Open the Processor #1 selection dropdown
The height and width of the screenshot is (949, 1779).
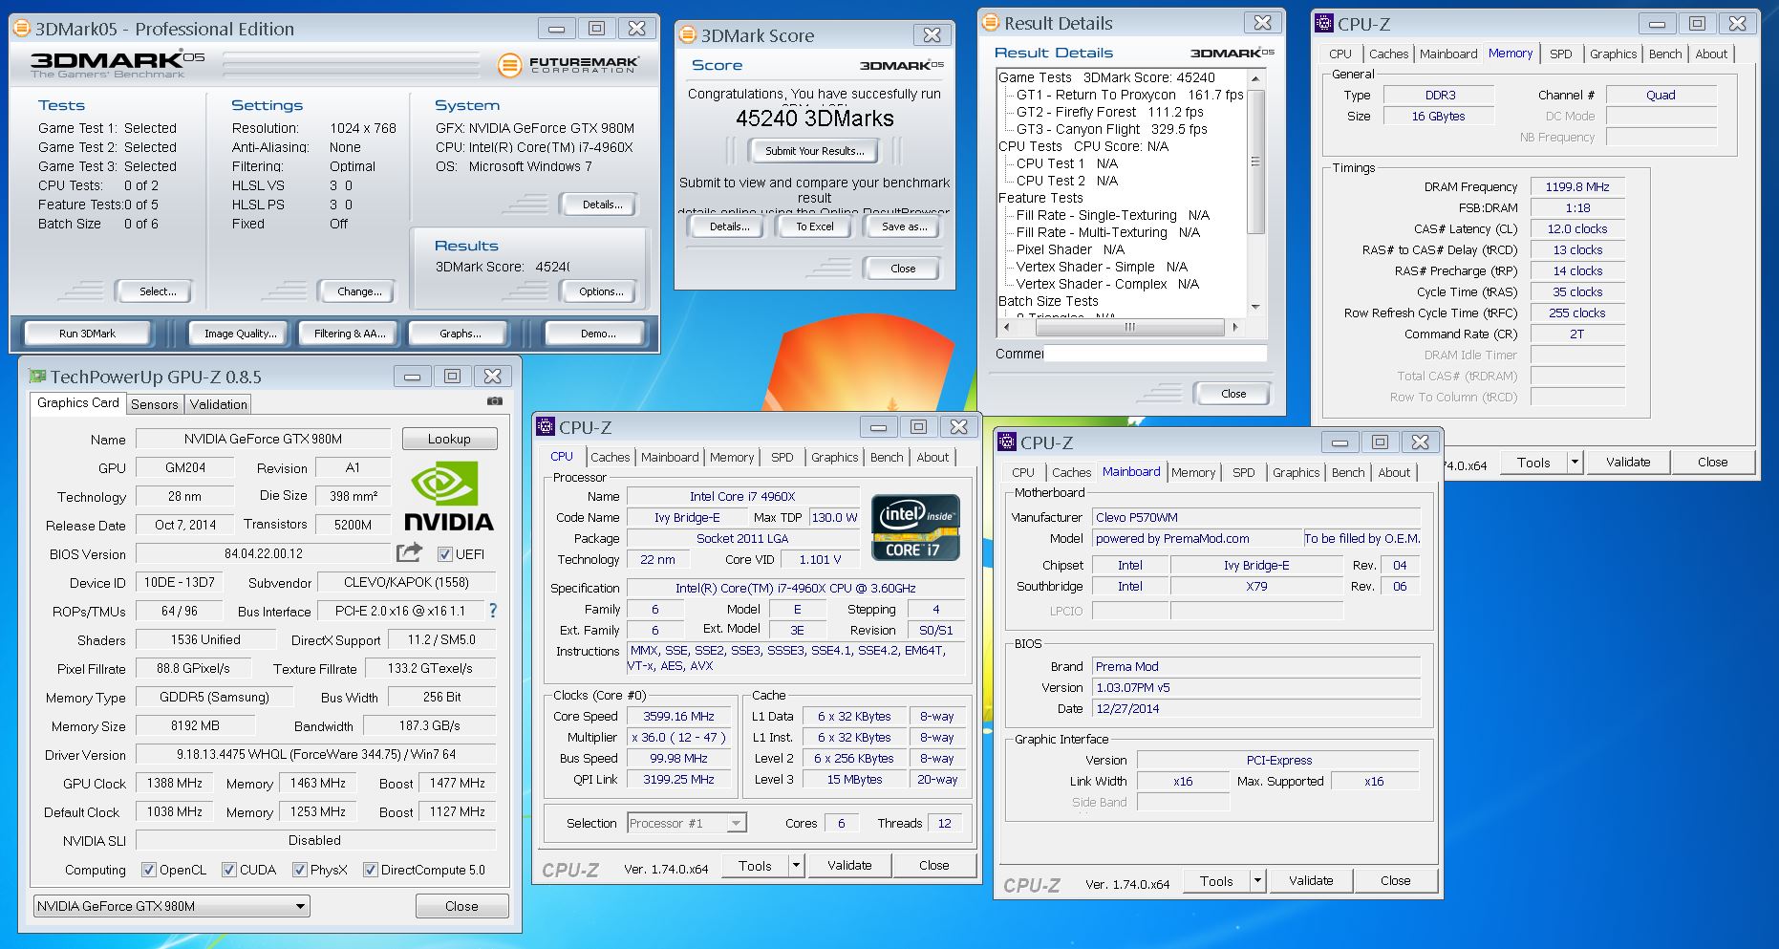coord(687,823)
